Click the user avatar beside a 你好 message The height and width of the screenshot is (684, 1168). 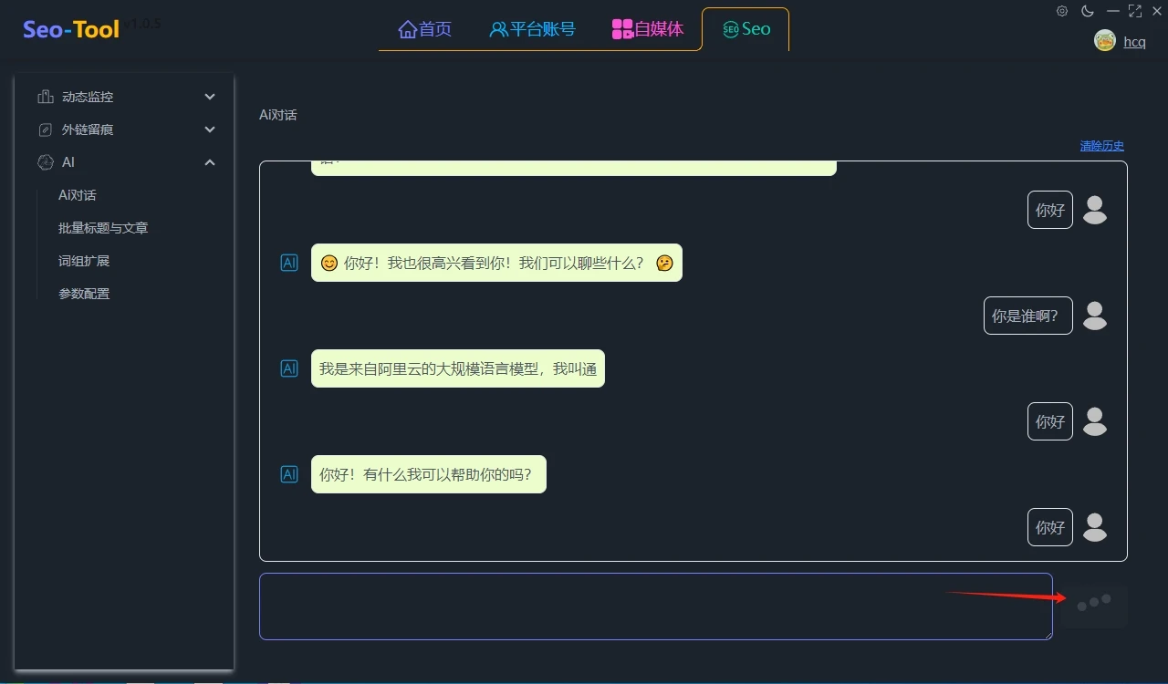pyautogui.click(x=1095, y=210)
